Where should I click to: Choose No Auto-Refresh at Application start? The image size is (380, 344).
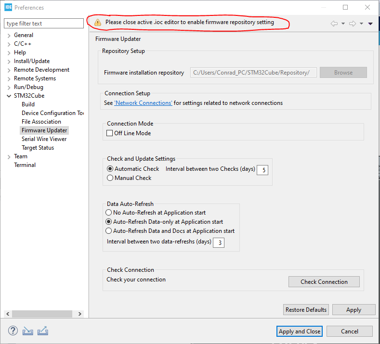(x=108, y=213)
